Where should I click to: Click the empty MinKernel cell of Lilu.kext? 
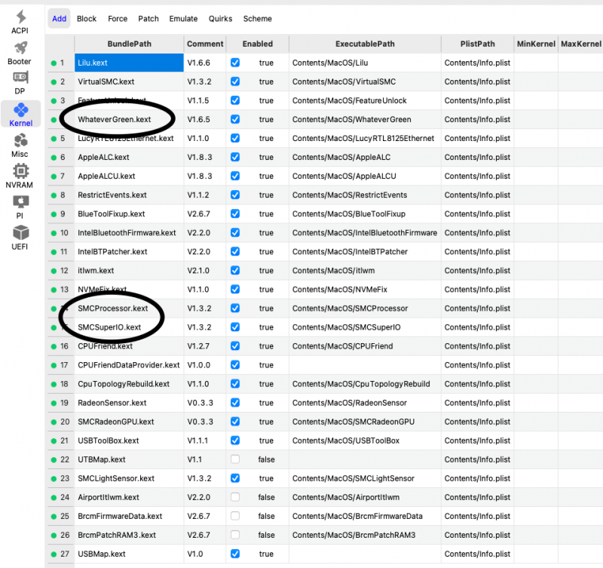click(x=536, y=63)
